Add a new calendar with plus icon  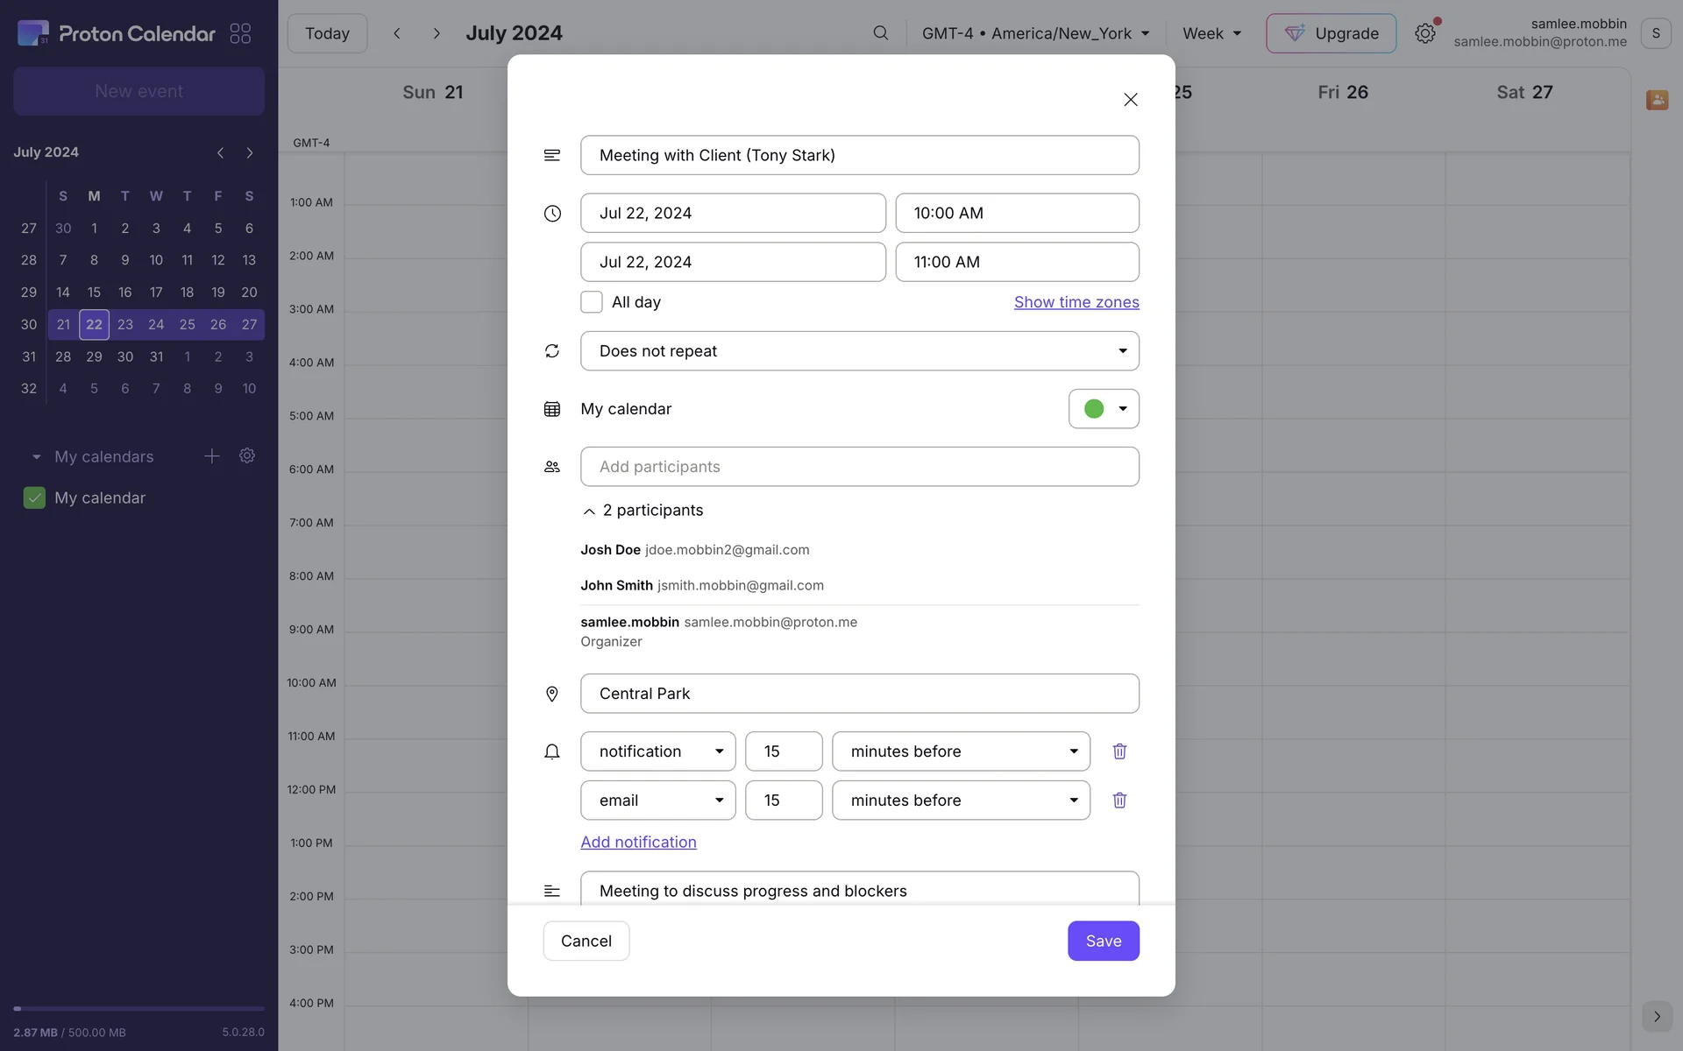pyautogui.click(x=211, y=456)
